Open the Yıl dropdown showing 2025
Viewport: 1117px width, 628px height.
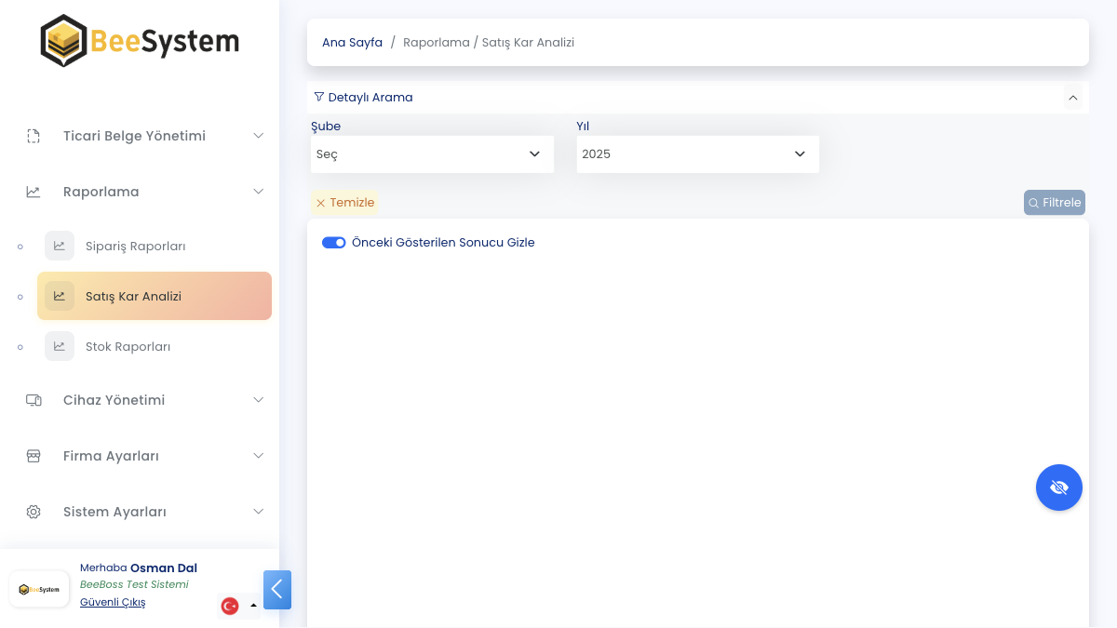tap(697, 154)
